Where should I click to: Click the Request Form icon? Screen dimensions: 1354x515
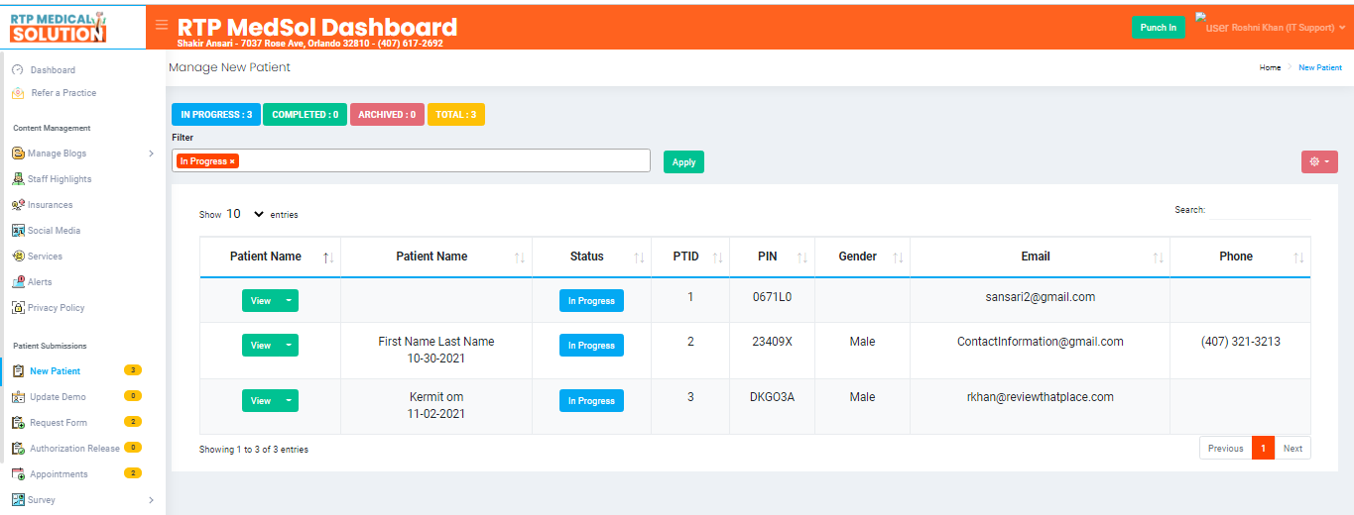[x=18, y=423]
